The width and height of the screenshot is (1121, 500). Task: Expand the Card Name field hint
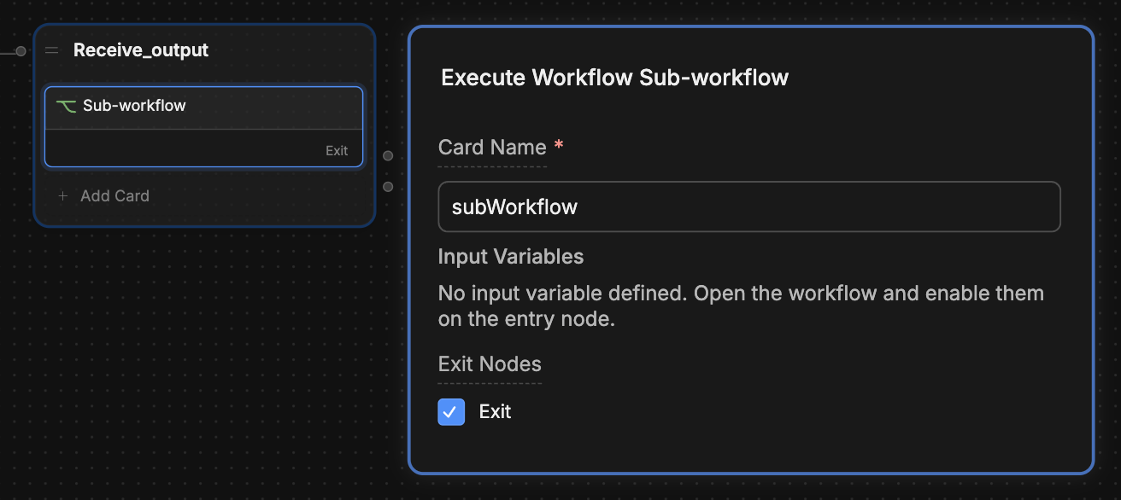click(492, 147)
